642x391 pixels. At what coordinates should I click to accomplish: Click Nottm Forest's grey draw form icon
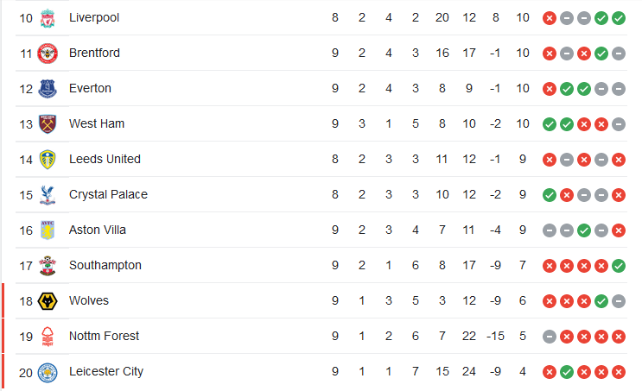[x=550, y=337]
